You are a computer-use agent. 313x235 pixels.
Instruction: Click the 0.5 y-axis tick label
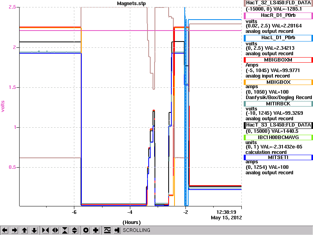[12, 167]
